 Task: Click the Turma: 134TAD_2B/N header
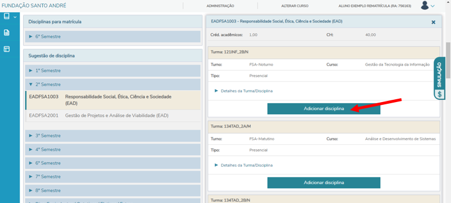pos(323,200)
